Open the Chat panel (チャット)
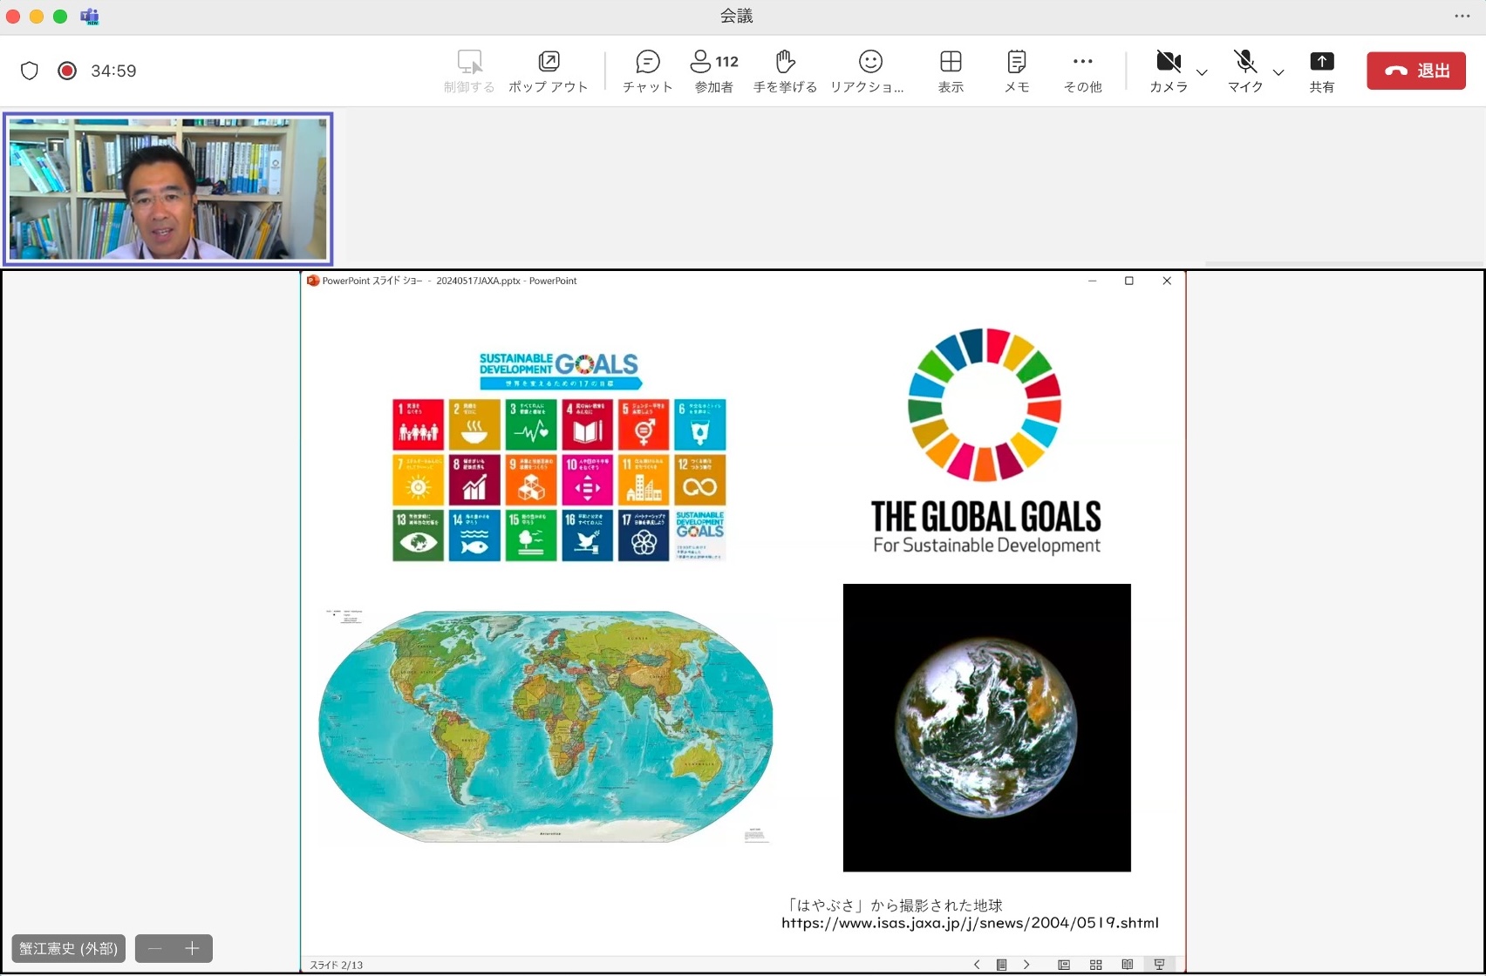 tap(648, 71)
